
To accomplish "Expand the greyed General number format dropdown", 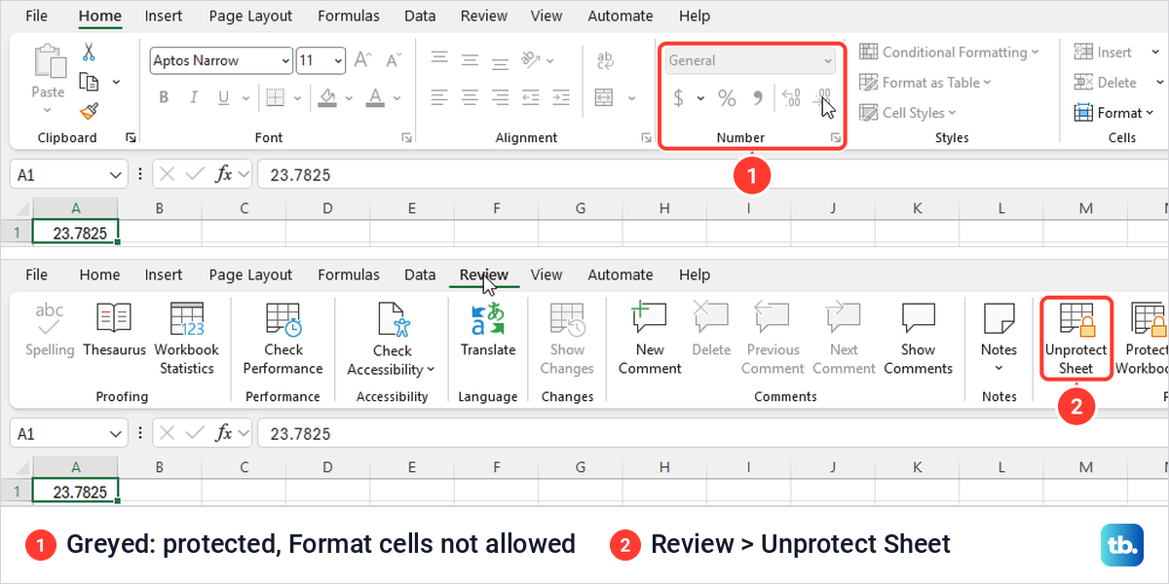I will (x=829, y=60).
